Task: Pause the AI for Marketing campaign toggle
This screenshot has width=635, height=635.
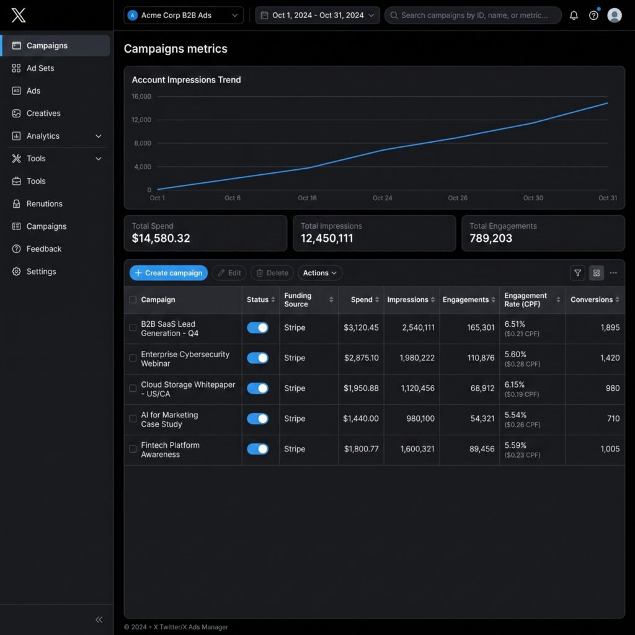Action: point(257,419)
